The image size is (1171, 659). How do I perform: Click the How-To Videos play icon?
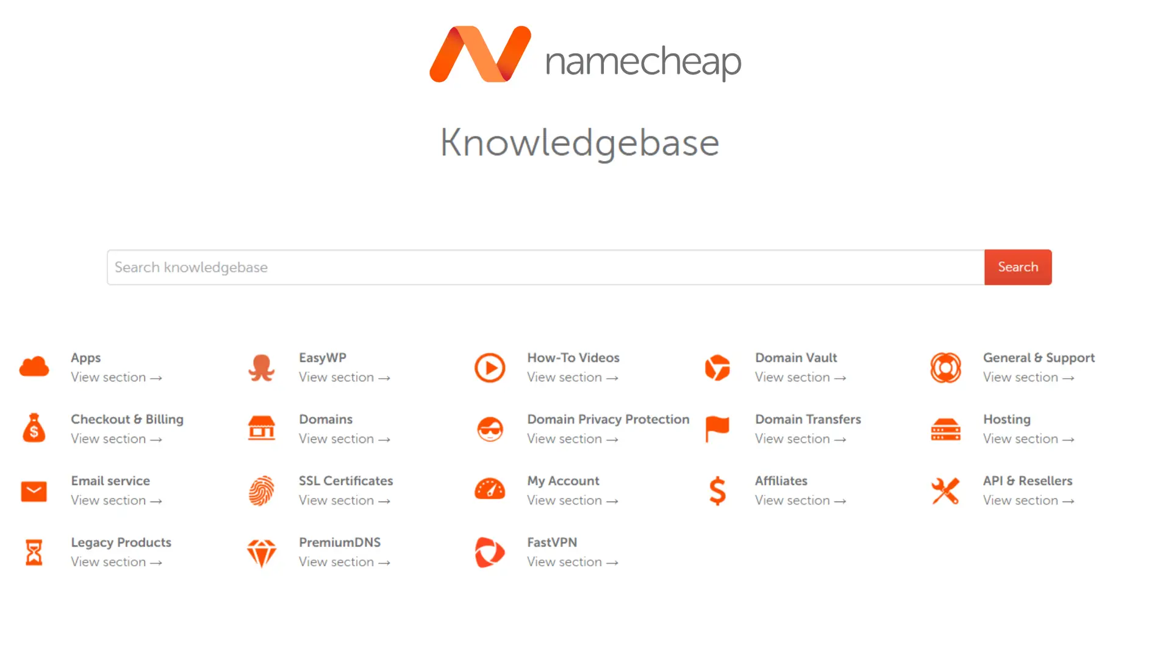490,367
